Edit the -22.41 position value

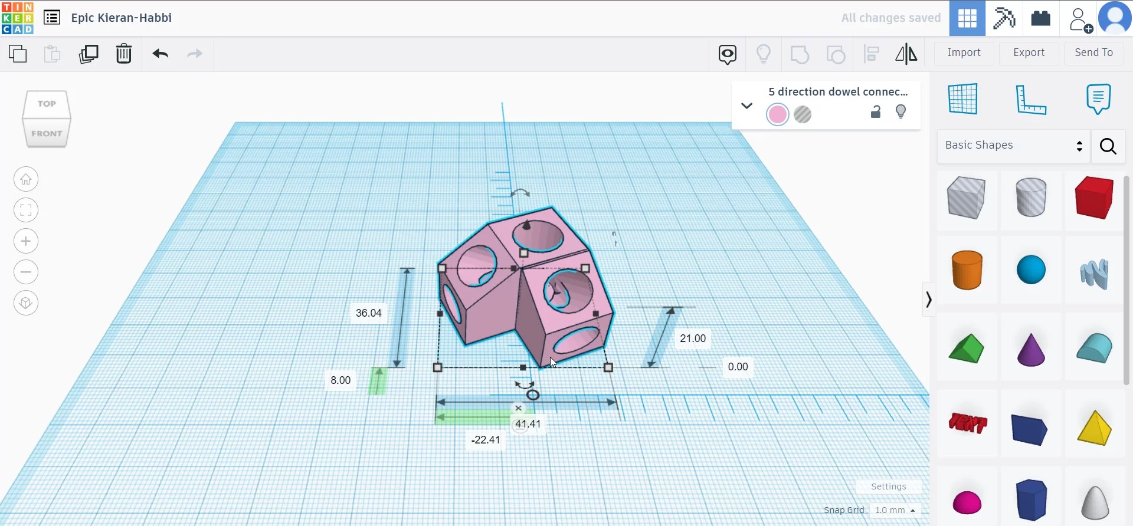tap(486, 440)
